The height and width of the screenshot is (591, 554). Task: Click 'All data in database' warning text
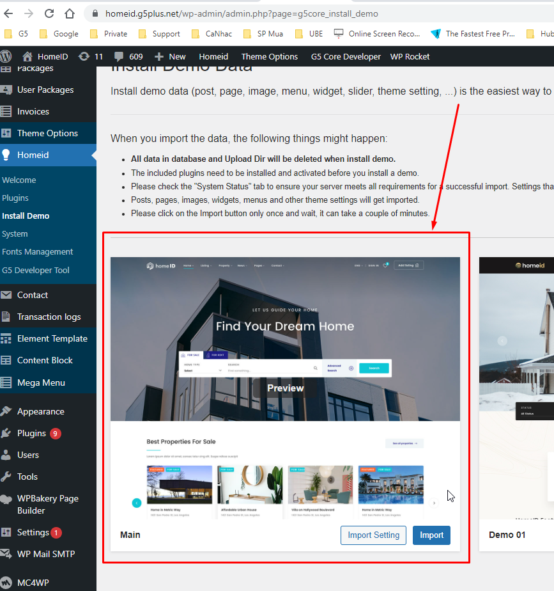pyautogui.click(x=263, y=159)
